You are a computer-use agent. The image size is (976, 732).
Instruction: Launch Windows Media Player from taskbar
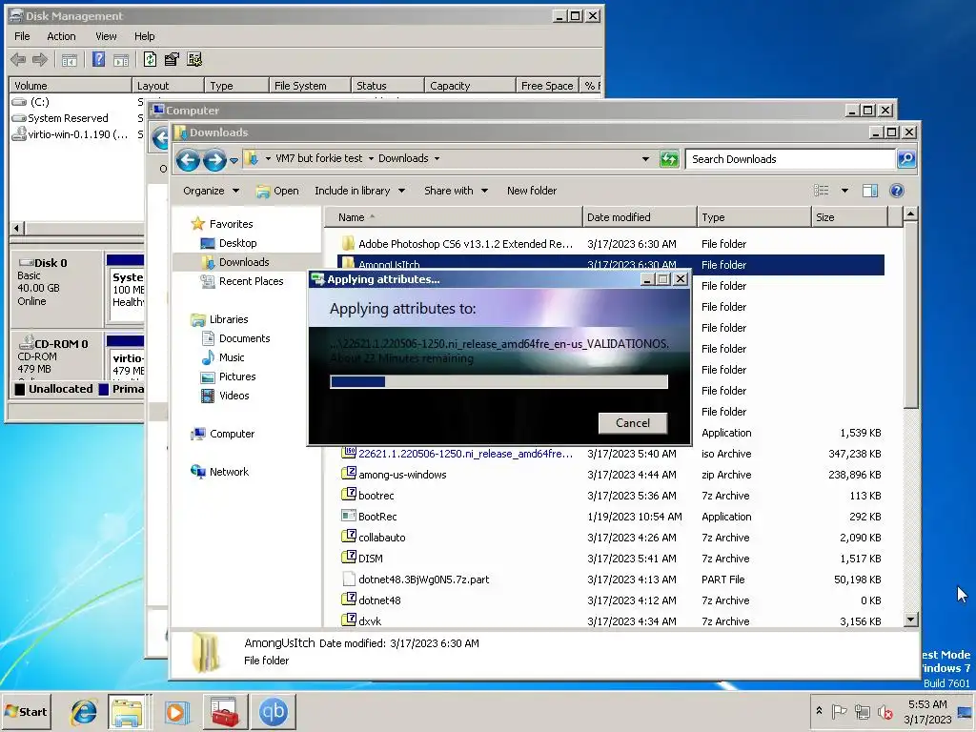tap(176, 711)
